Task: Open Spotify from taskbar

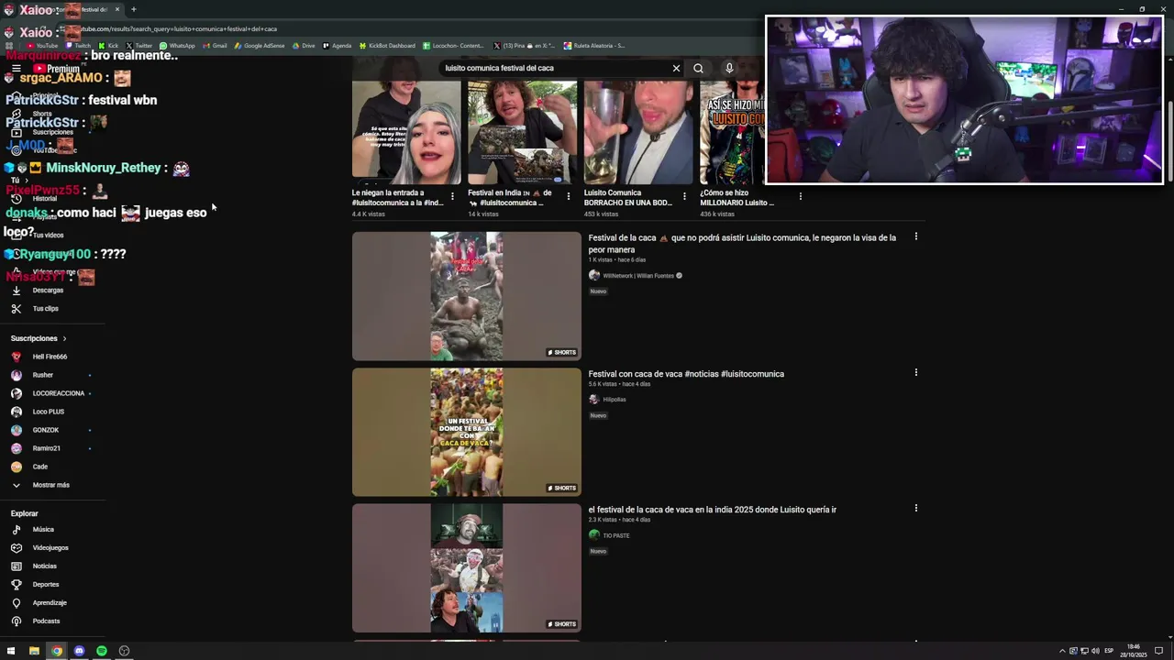Action: [102, 651]
